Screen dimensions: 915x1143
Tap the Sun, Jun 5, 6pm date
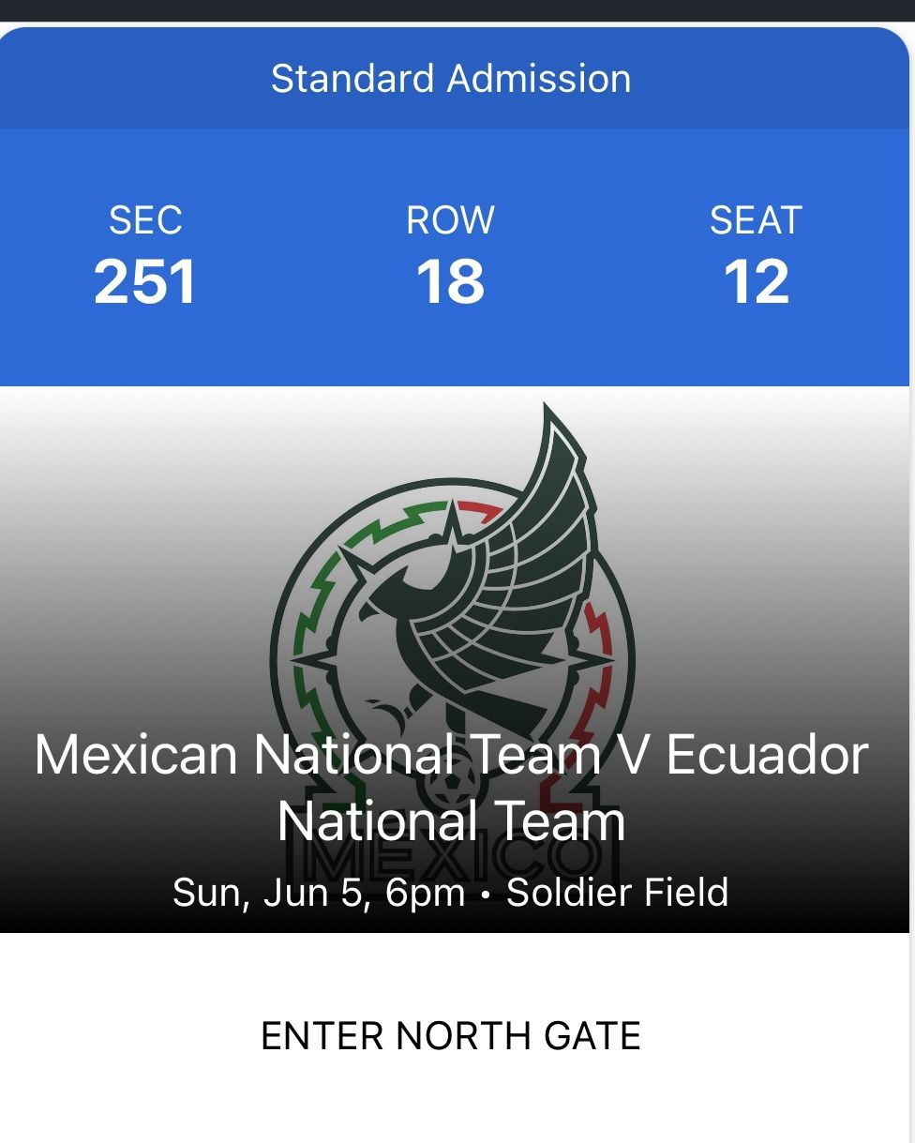click(319, 892)
